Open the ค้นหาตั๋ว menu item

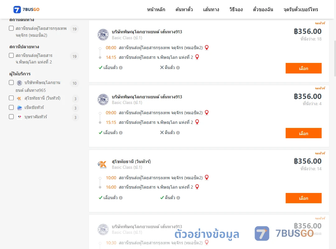[x=184, y=9]
